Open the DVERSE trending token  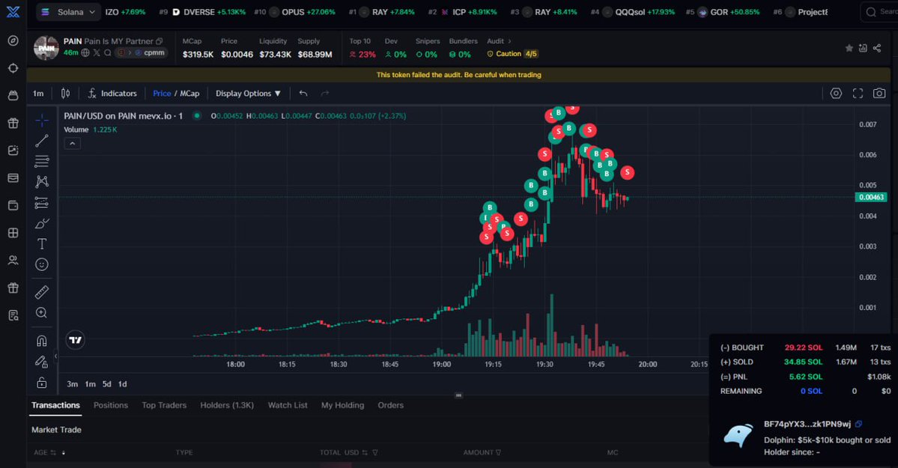203,12
